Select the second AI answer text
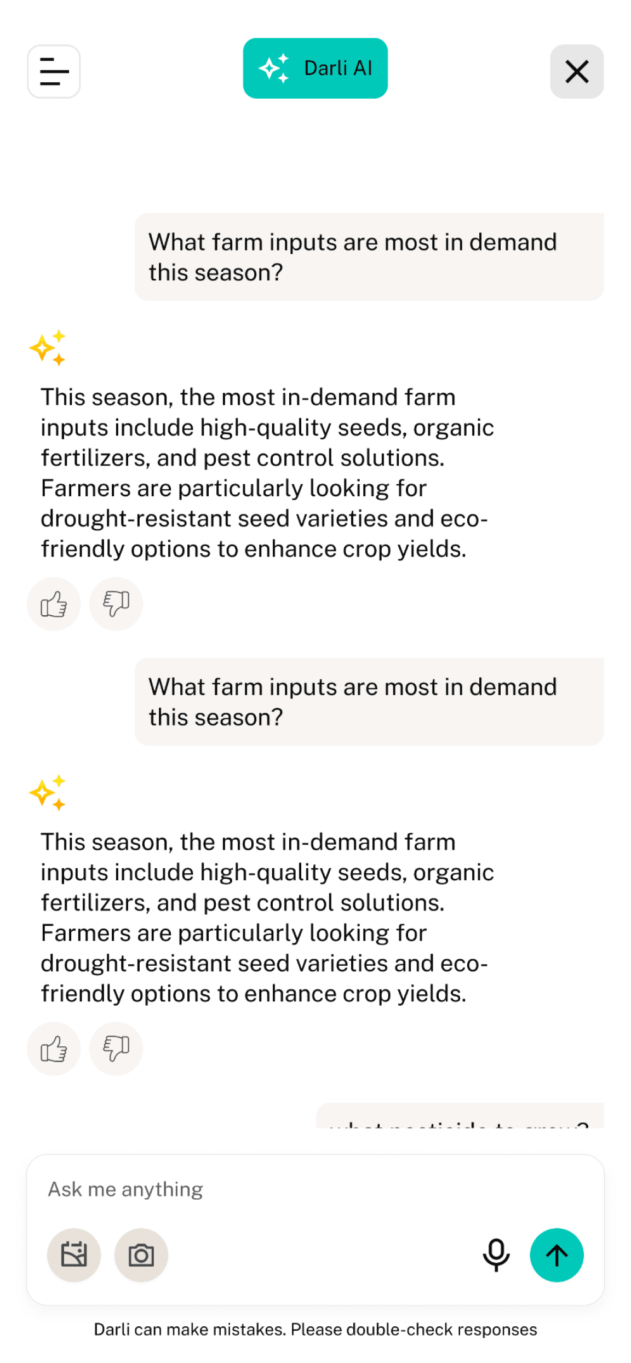The height and width of the screenshot is (1363, 631). (267, 918)
